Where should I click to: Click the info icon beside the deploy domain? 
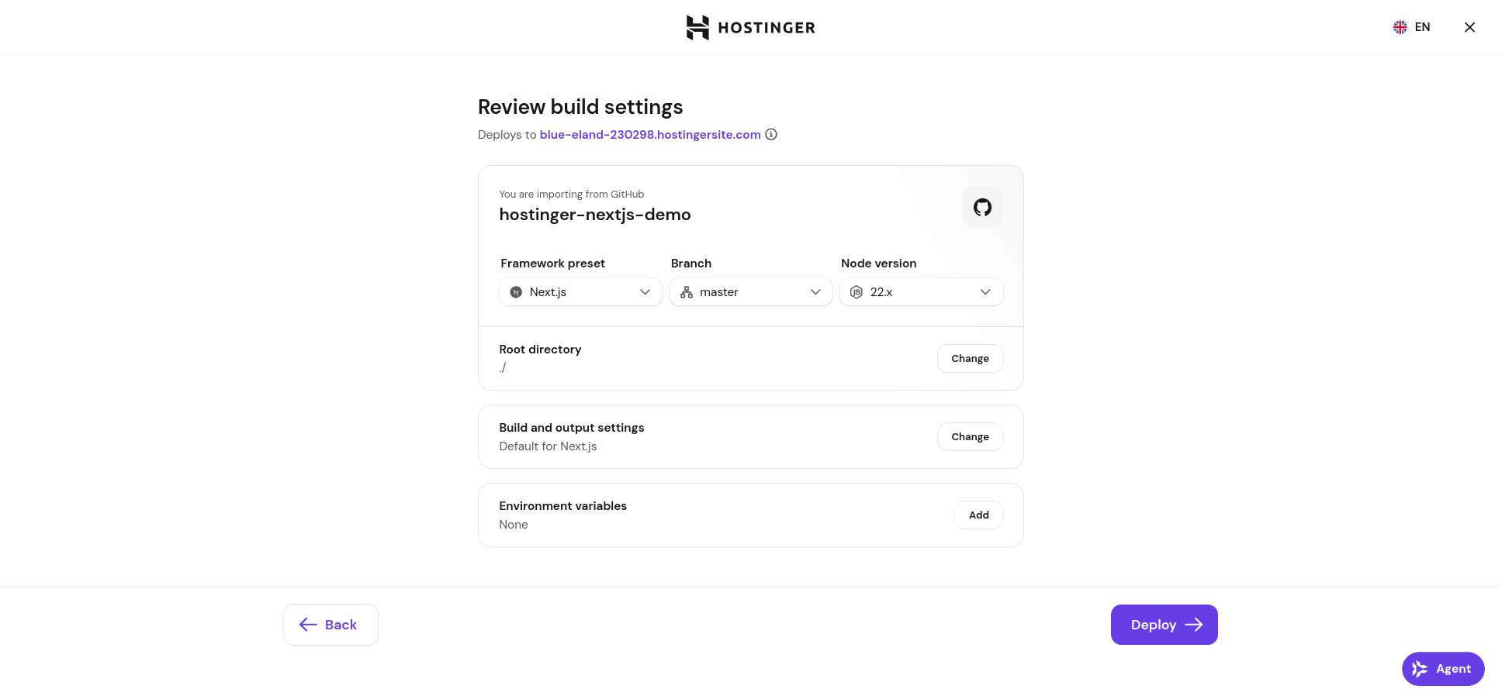(x=771, y=134)
